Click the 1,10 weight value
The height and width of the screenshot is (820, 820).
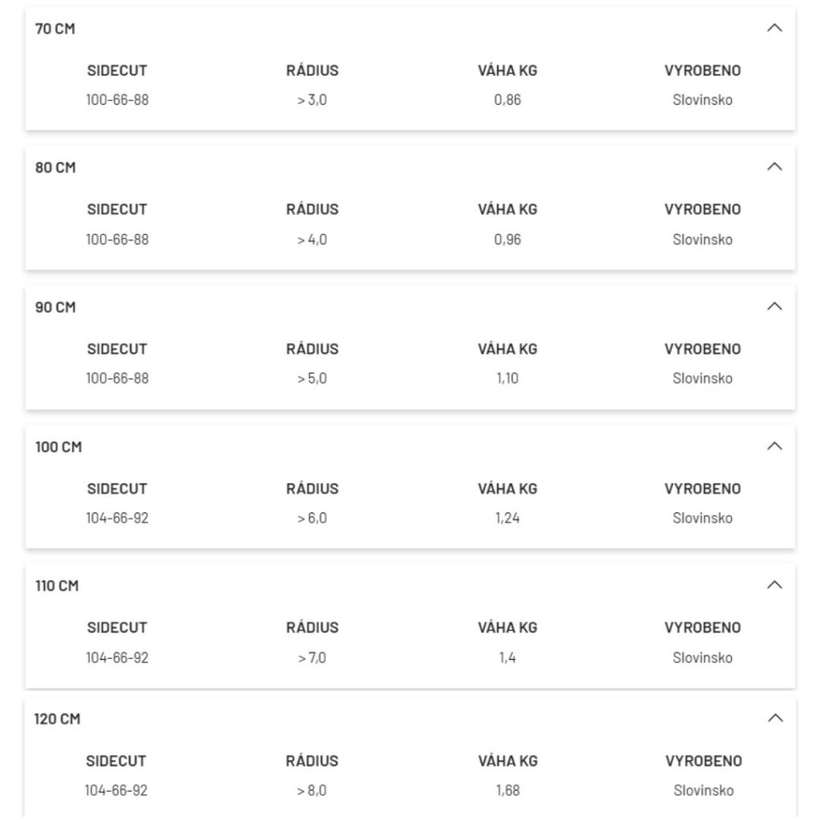pyautogui.click(x=508, y=379)
